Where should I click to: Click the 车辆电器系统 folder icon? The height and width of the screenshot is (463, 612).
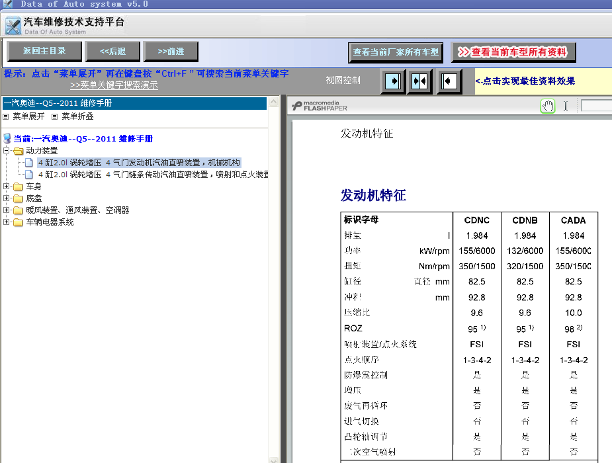pos(18,222)
